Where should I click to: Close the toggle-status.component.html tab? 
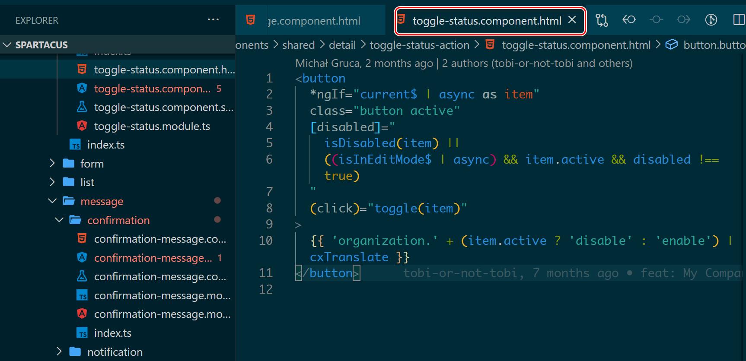pos(572,20)
